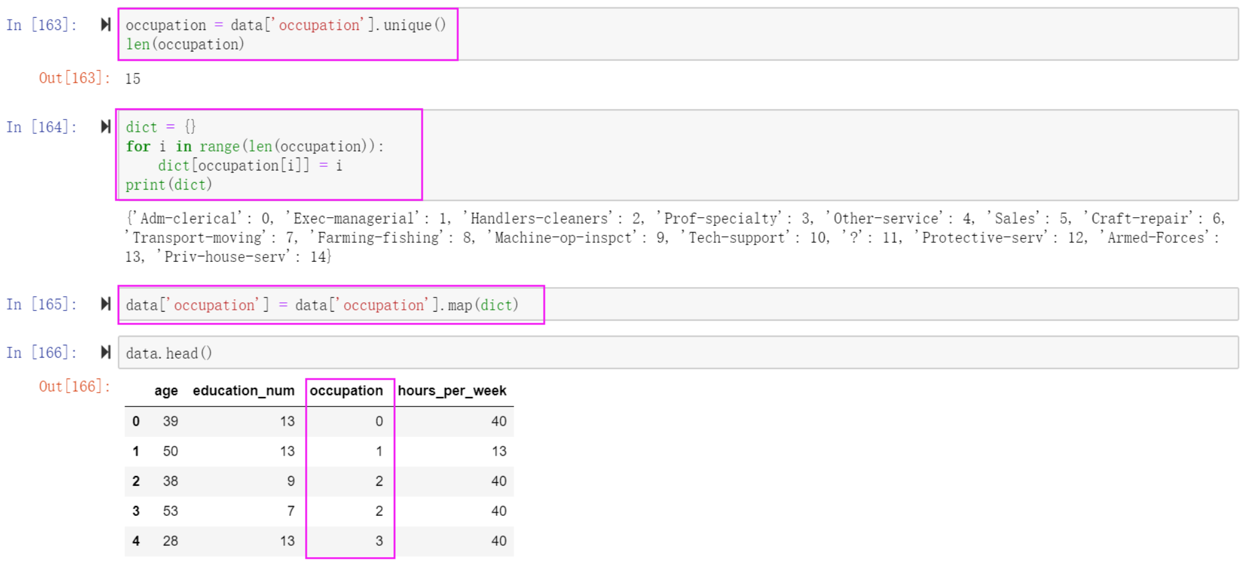Select the In [166] prompt label
Screen dimensions: 1248x579
coord(42,353)
